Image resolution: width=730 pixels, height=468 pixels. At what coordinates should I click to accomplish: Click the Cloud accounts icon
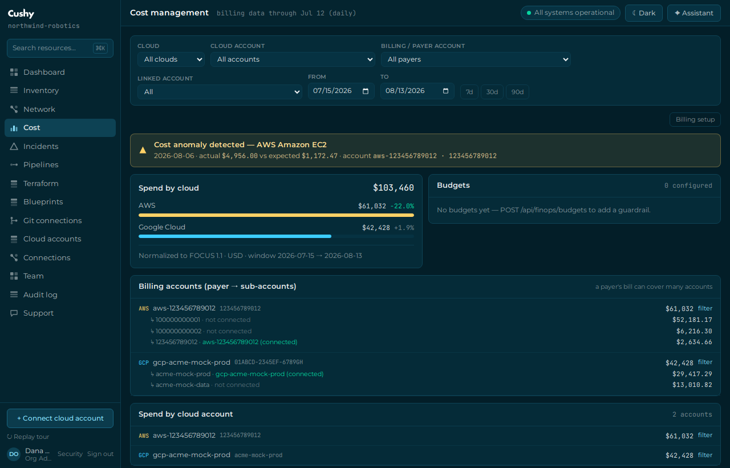(14, 239)
